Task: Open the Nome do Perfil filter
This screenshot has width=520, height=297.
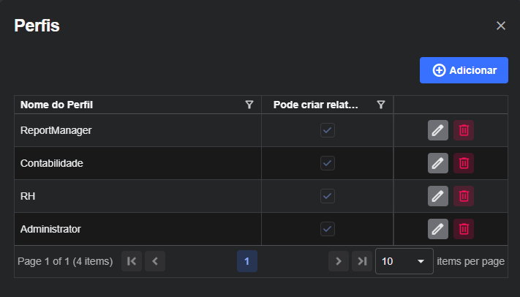Action: coord(249,105)
